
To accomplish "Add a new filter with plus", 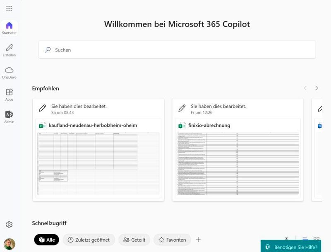I will 198,240.
